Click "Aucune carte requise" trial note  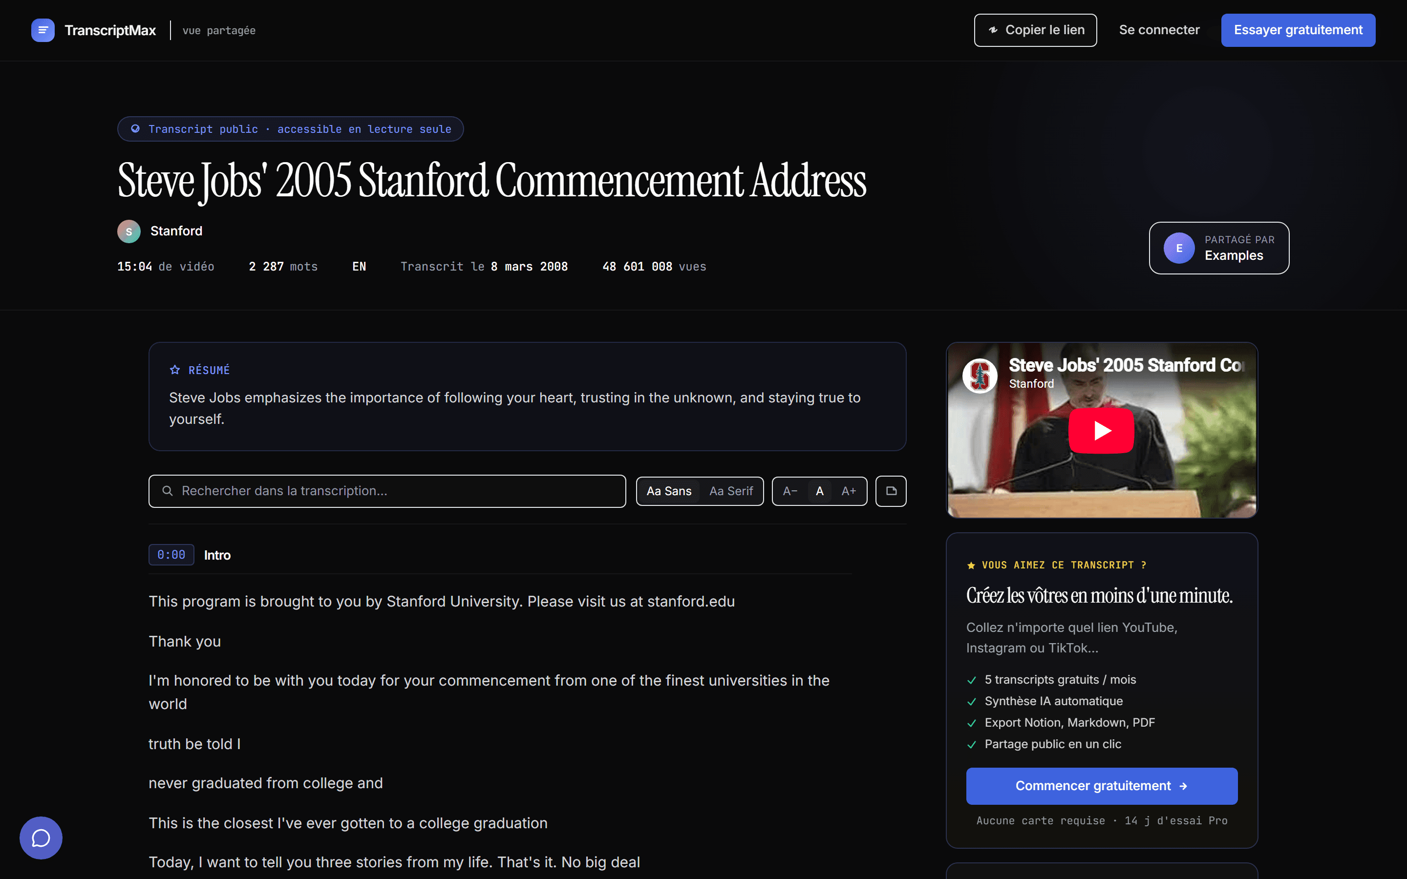1102,821
